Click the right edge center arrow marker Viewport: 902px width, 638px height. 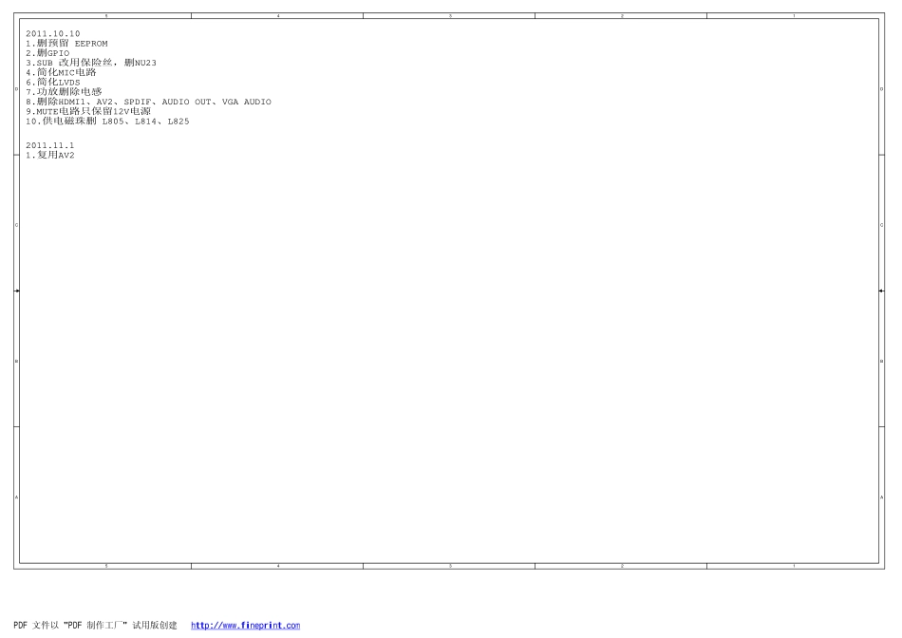point(881,291)
